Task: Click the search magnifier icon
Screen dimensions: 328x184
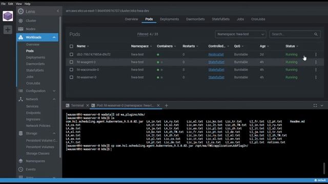Action: pos(316,34)
